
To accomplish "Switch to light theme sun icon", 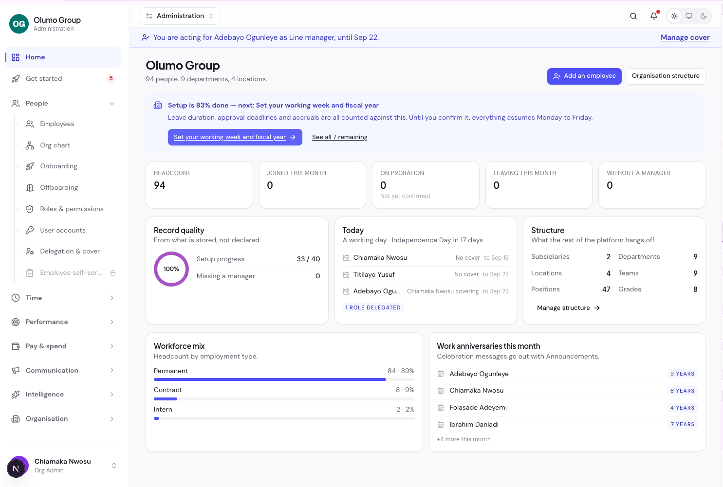I will (x=674, y=16).
